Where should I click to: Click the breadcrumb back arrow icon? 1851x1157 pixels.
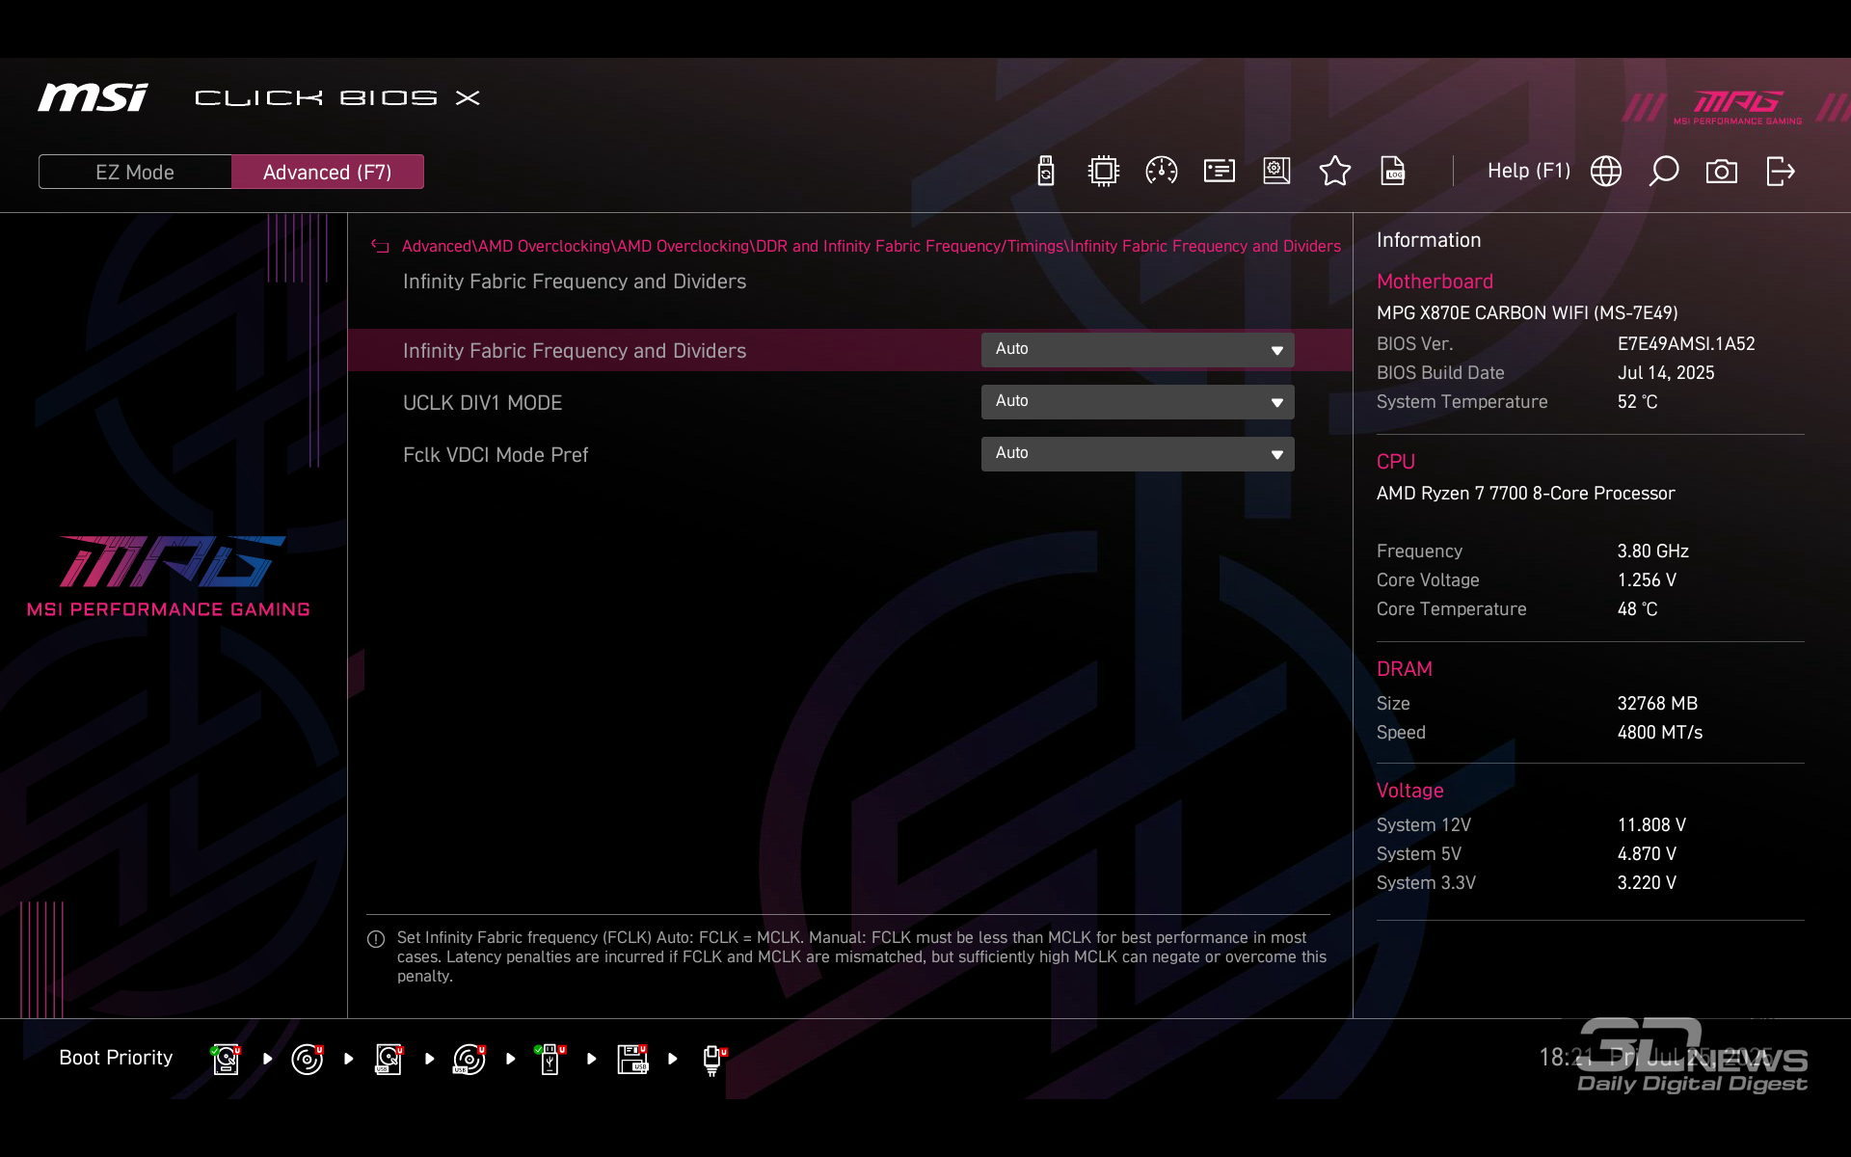coord(380,247)
